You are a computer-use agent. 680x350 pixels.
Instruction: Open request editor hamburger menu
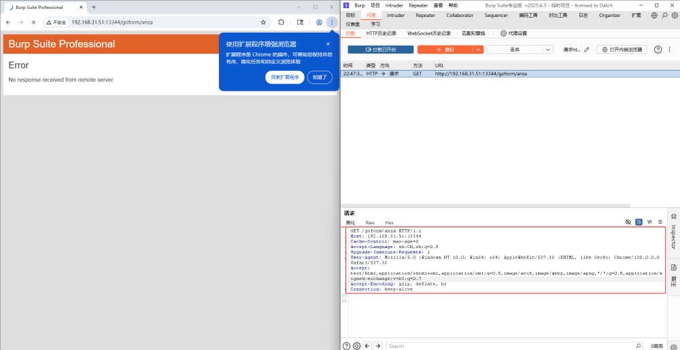[660, 222]
